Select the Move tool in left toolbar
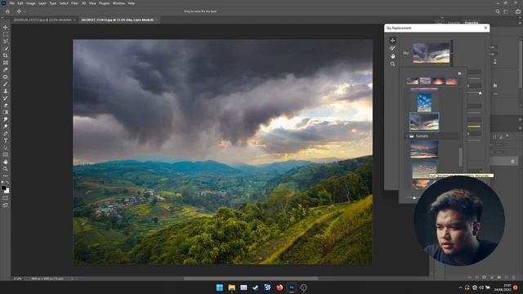Image resolution: width=523 pixels, height=294 pixels. (x=6, y=27)
